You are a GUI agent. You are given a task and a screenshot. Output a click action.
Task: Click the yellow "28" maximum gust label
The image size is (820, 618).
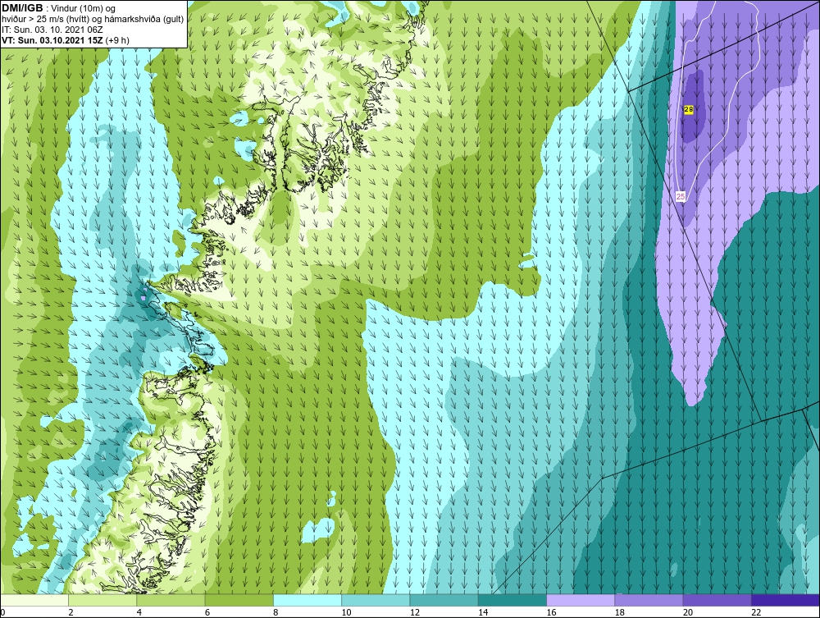(689, 109)
